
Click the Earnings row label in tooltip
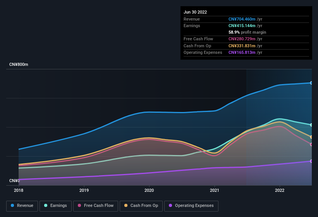click(192, 26)
